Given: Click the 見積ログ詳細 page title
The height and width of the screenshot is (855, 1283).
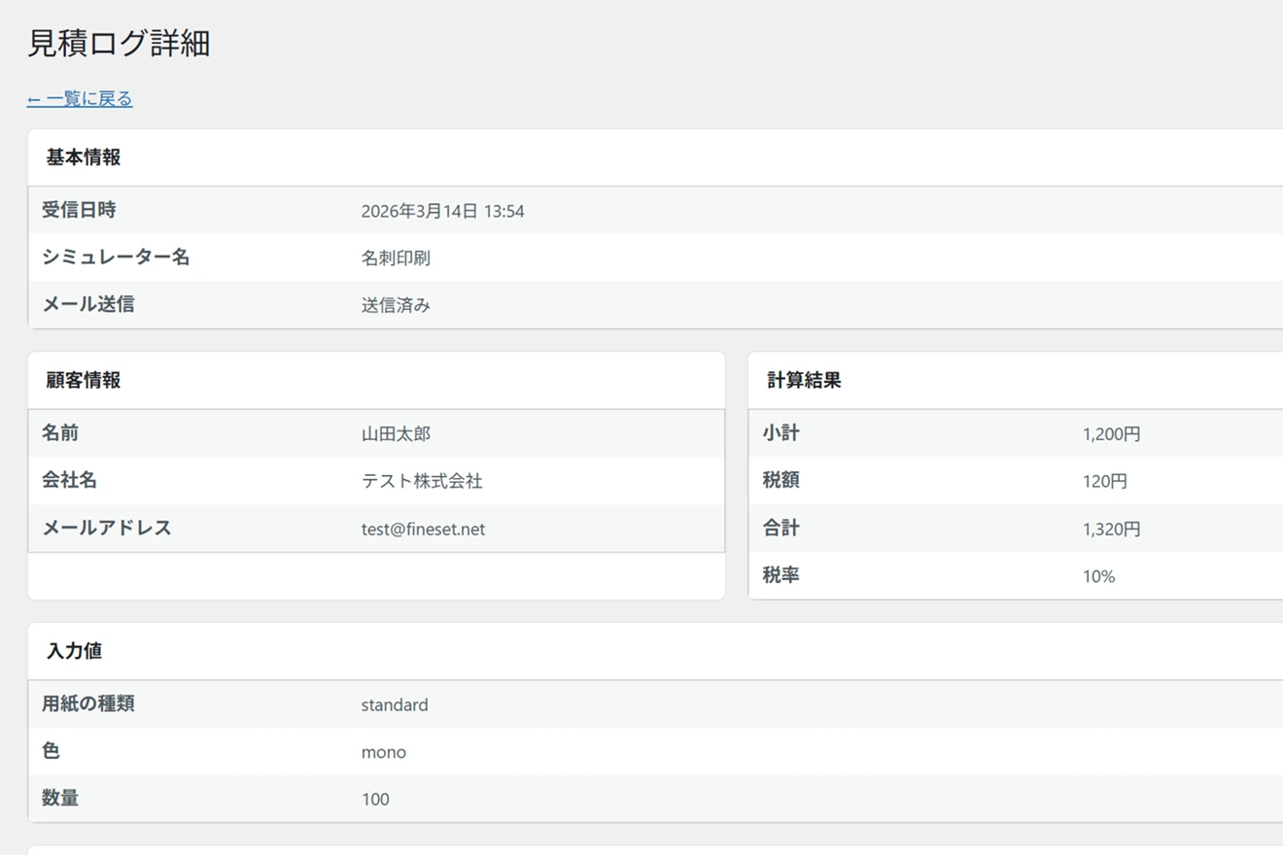Looking at the screenshot, I should 119,44.
